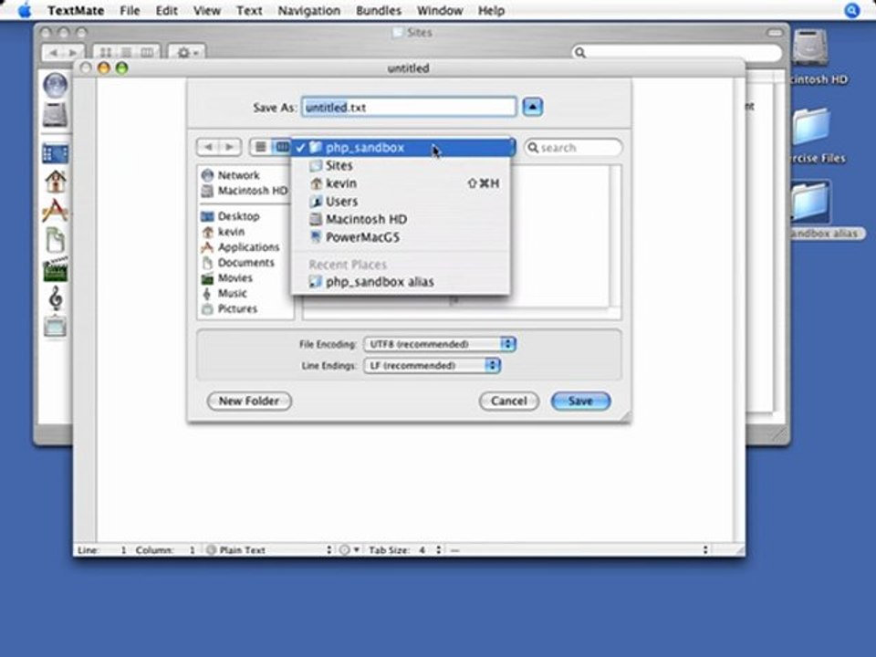Viewport: 876px width, 657px height.
Task: Click the Home house icon in Finder sidebar
Action: pos(56,182)
